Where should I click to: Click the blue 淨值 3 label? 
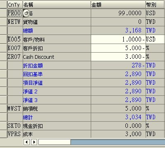(x=30, y=100)
